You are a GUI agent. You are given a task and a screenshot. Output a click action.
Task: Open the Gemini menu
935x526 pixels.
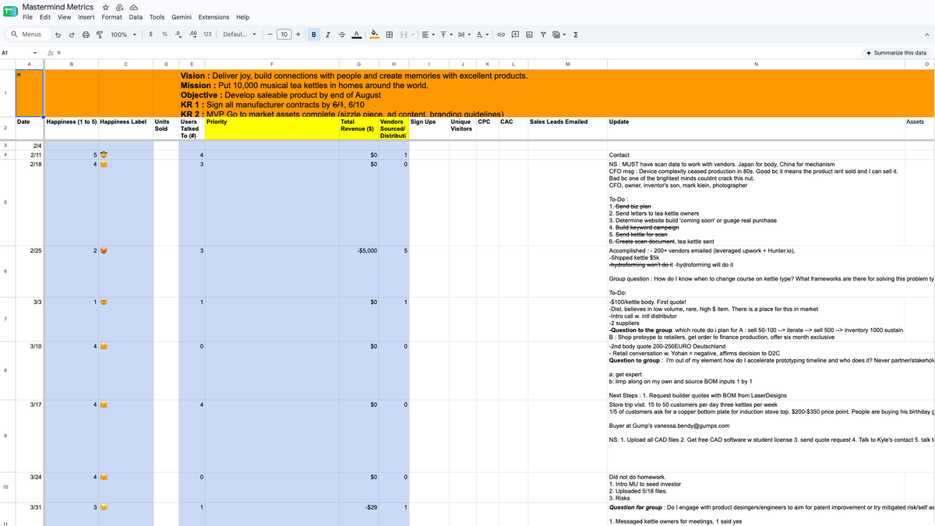click(x=182, y=17)
